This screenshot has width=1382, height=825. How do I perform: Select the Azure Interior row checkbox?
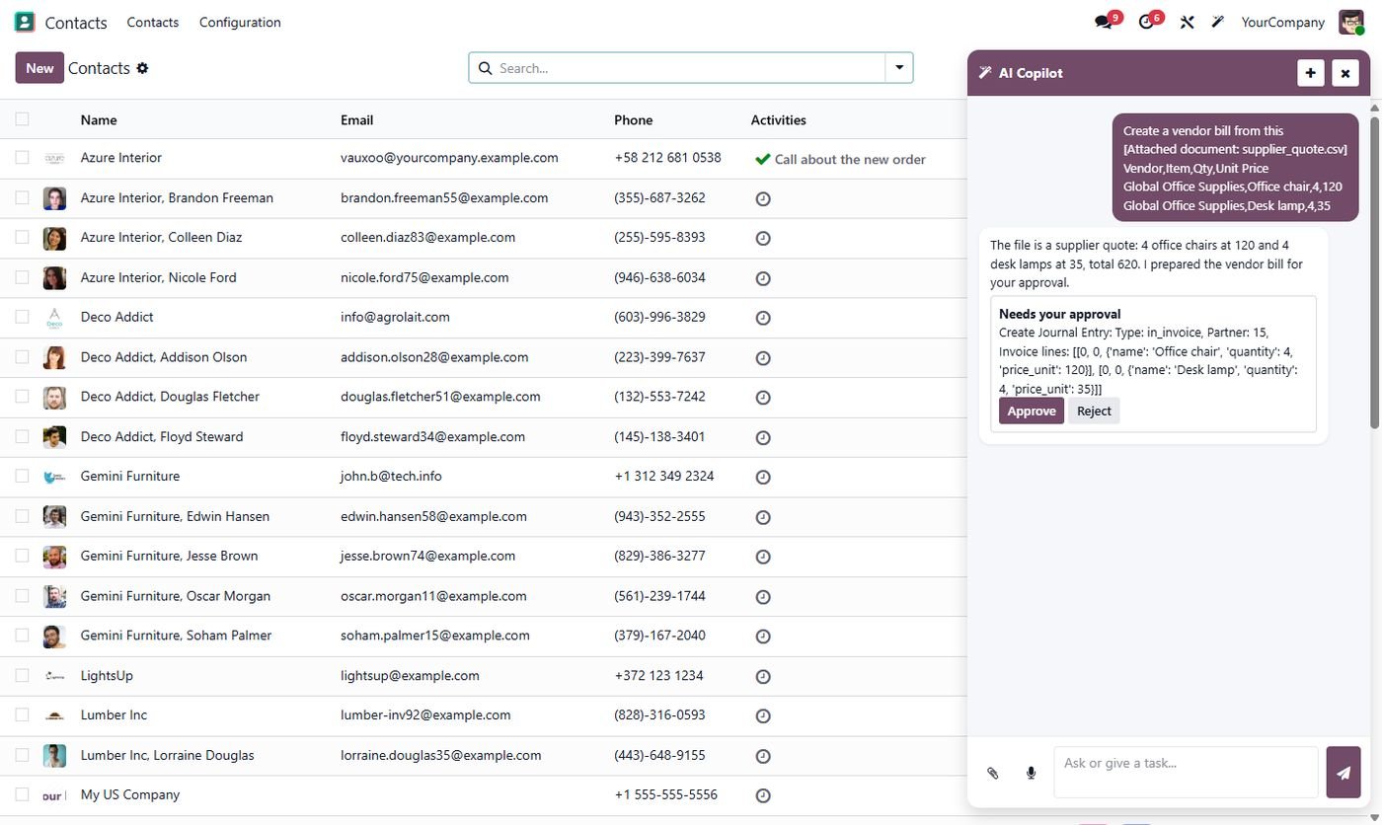tap(22, 158)
